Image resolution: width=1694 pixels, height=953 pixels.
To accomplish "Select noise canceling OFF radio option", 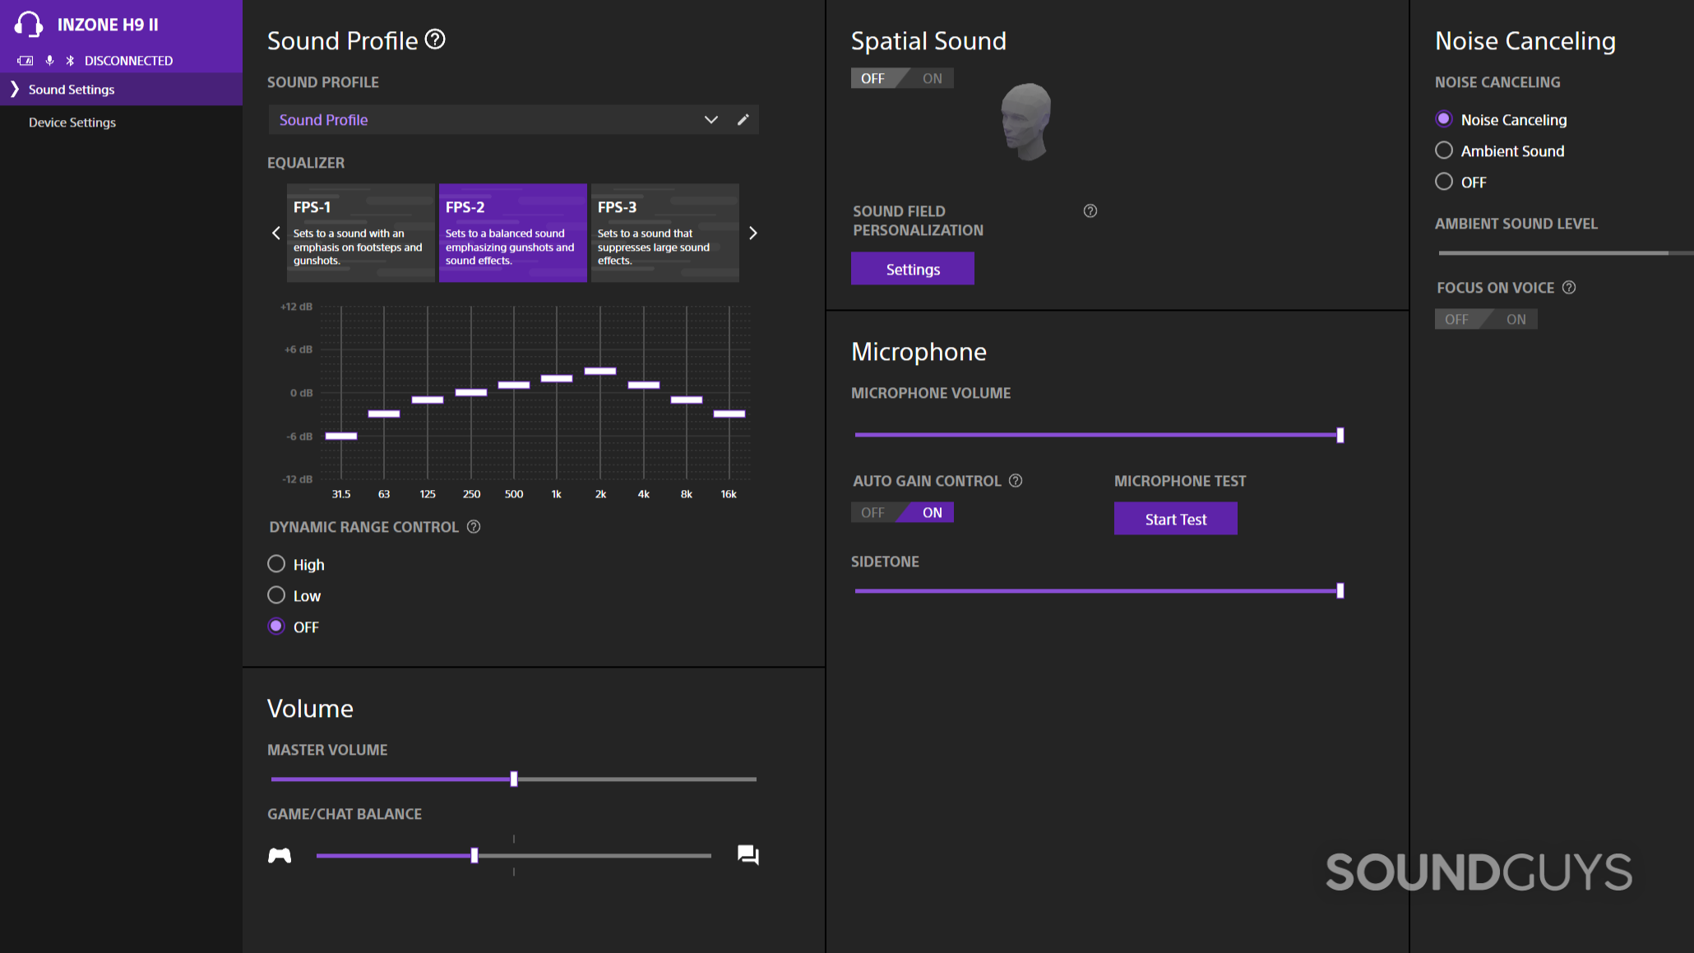I will pos(1444,182).
